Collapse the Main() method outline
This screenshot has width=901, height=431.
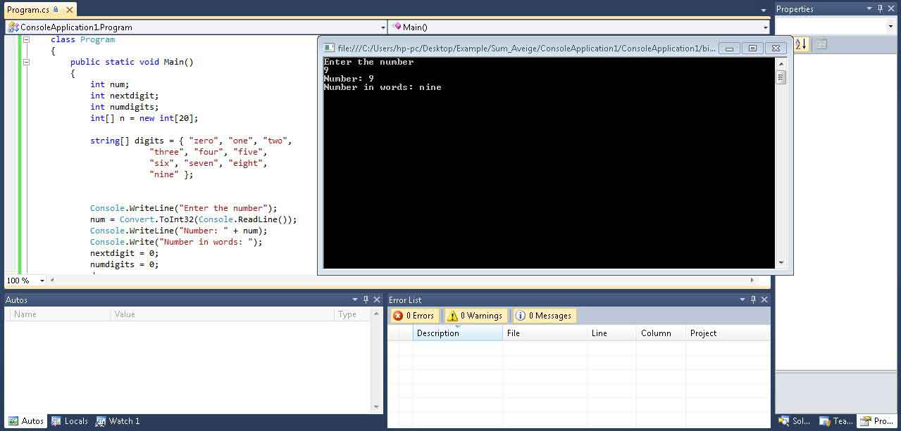click(26, 62)
